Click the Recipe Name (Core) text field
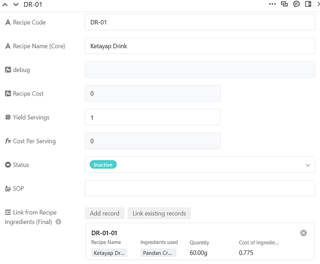Screen dimensions: 320x264 [x=200, y=46]
